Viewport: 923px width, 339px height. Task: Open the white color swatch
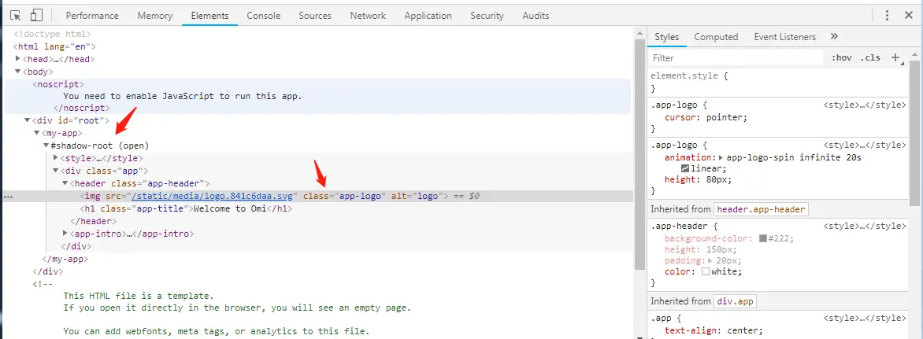point(705,271)
